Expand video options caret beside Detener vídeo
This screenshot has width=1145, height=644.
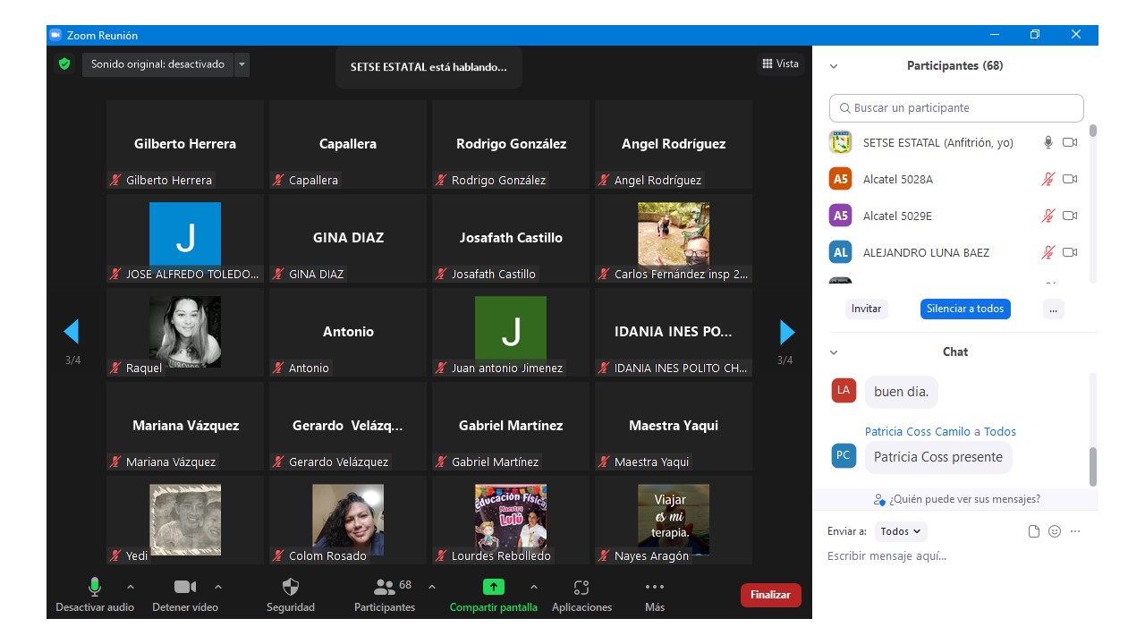pyautogui.click(x=218, y=587)
